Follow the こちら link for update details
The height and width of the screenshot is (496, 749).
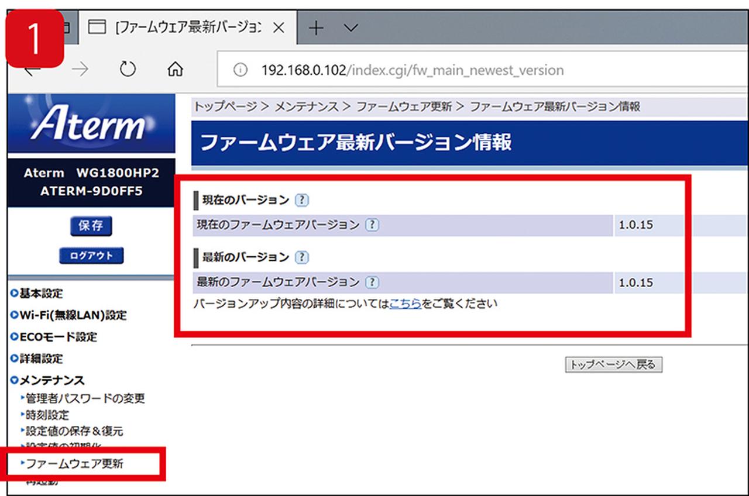pyautogui.click(x=405, y=304)
